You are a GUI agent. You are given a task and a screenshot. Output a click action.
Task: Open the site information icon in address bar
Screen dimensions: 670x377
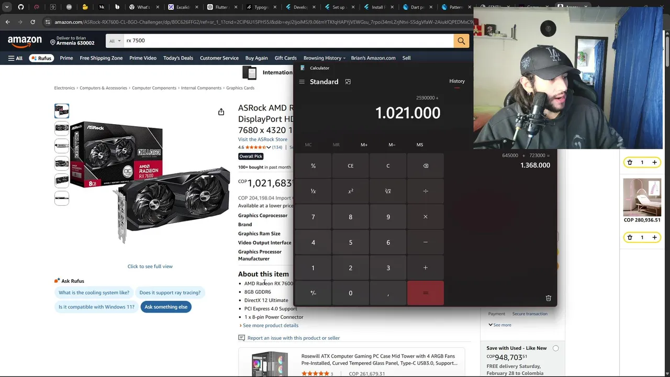(x=48, y=22)
